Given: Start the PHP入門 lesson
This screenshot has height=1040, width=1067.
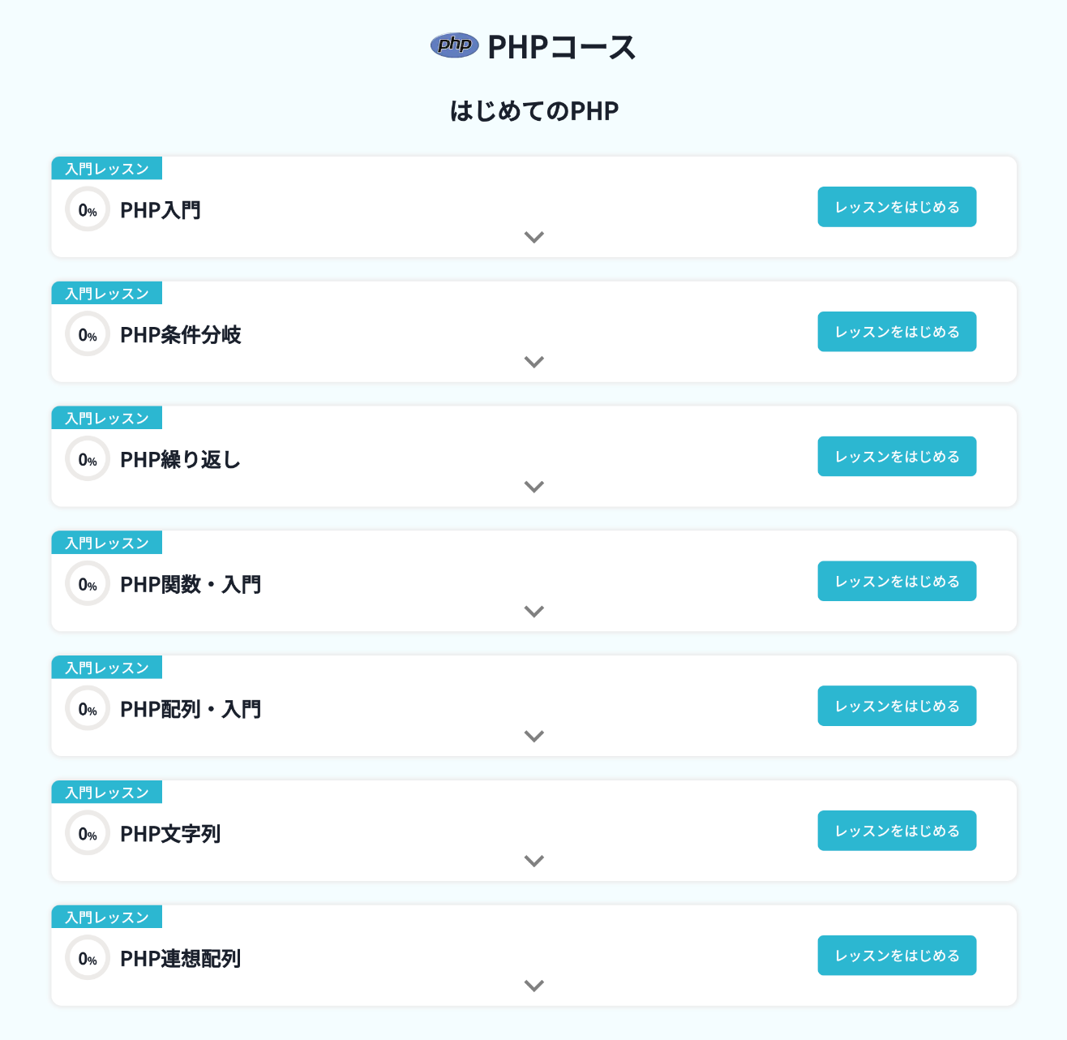Looking at the screenshot, I should pos(897,207).
